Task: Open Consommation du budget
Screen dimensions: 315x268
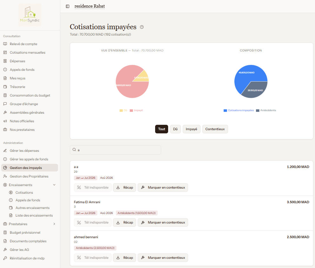Action: tap(30, 95)
